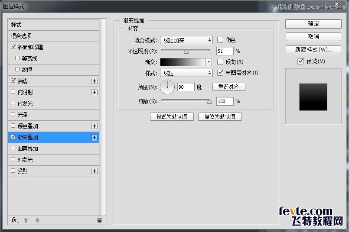Add another 颜色叠加 effect with plus icon

click(95, 126)
